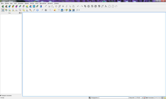
Task: Toggle the Порядок отрисовки checkbox
Action: [1, 96]
